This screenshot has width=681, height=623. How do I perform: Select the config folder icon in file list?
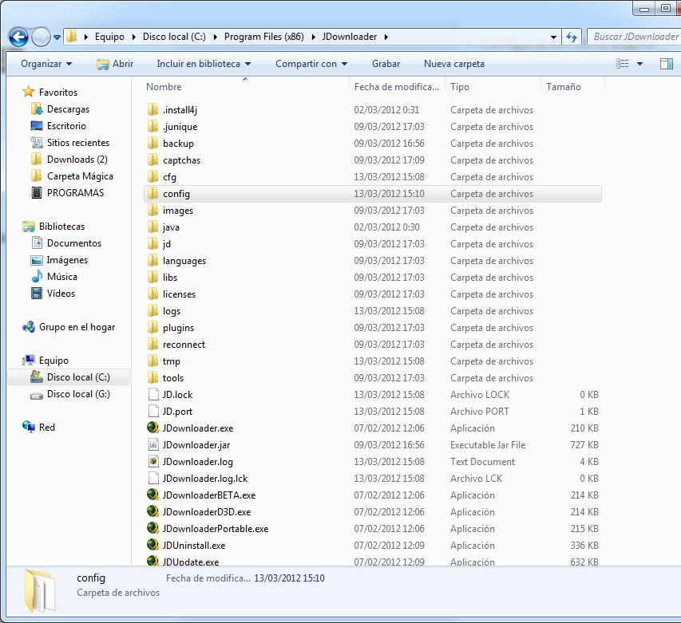pos(152,193)
